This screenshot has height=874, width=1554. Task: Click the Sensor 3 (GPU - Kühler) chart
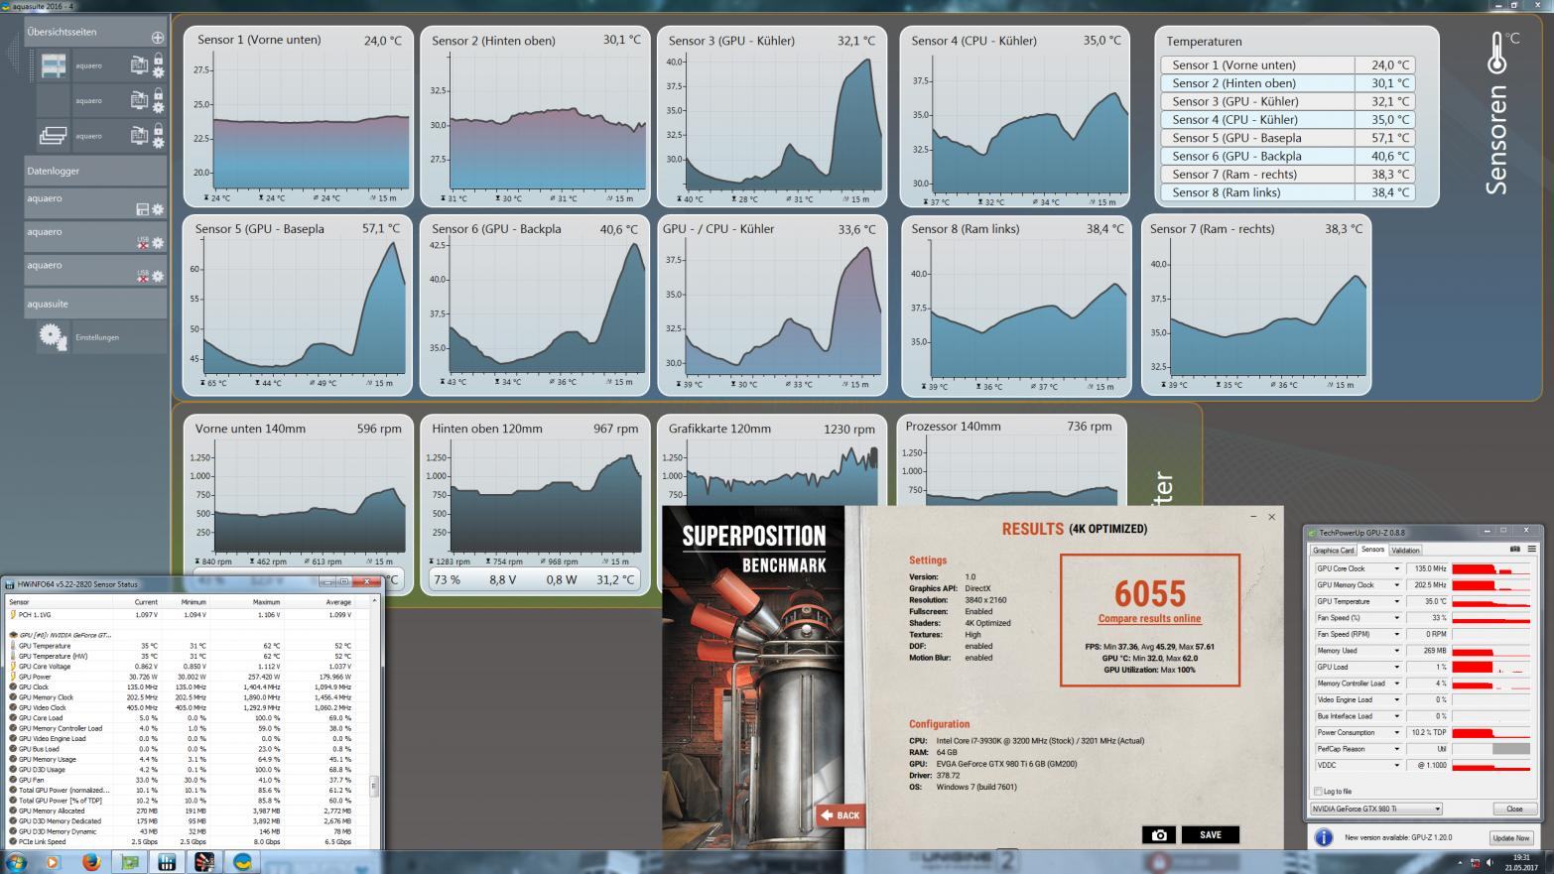pyautogui.click(x=771, y=117)
